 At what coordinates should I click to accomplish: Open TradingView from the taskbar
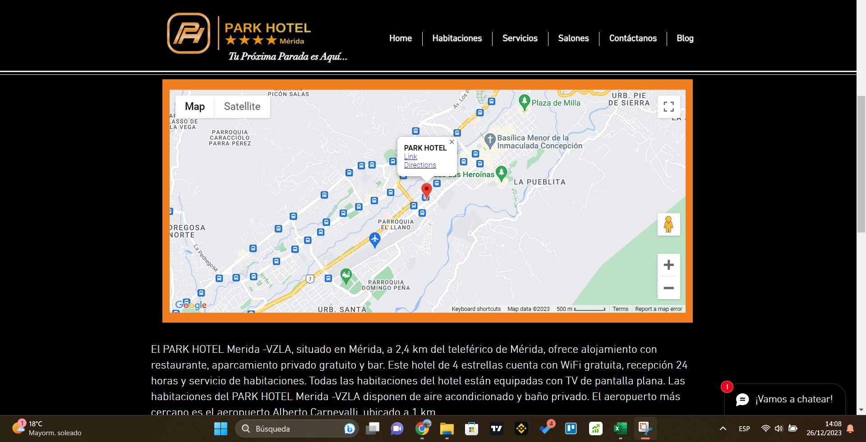pos(496,428)
